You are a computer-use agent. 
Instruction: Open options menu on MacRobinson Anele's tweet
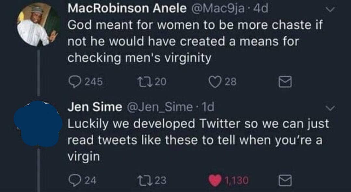pyautogui.click(x=330, y=10)
